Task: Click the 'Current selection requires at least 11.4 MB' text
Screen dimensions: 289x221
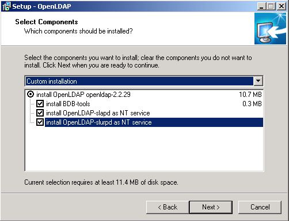Action: (x=101, y=182)
